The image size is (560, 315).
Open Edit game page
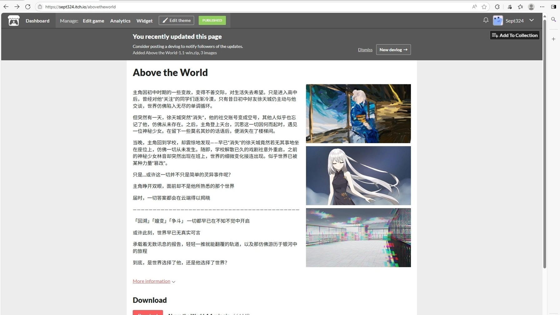point(93,21)
